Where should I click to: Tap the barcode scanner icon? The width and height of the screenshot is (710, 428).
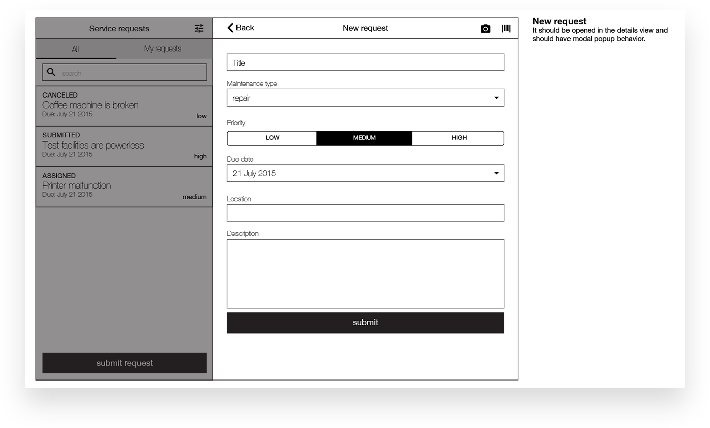pyautogui.click(x=506, y=28)
